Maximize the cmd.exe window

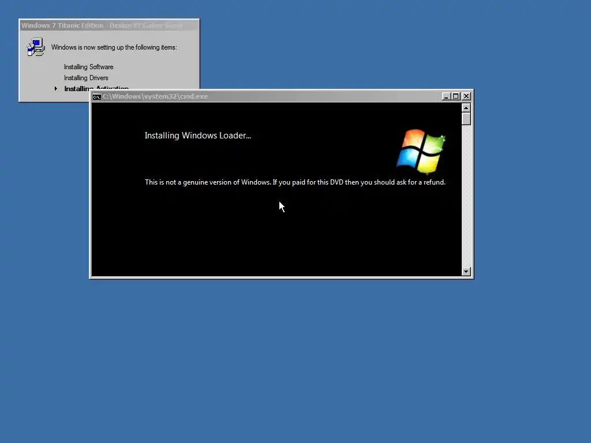456,96
